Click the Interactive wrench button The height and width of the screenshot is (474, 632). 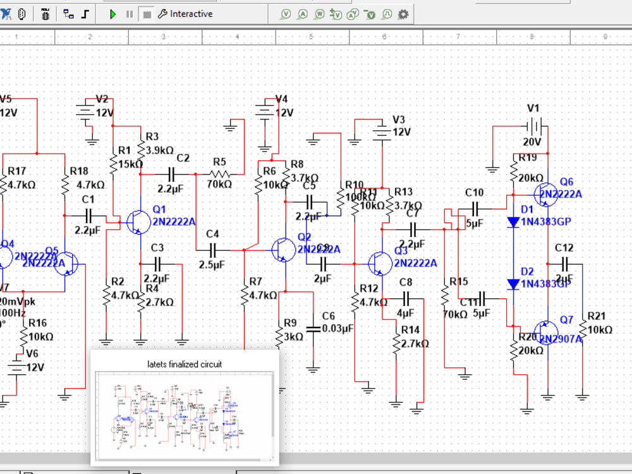[163, 13]
